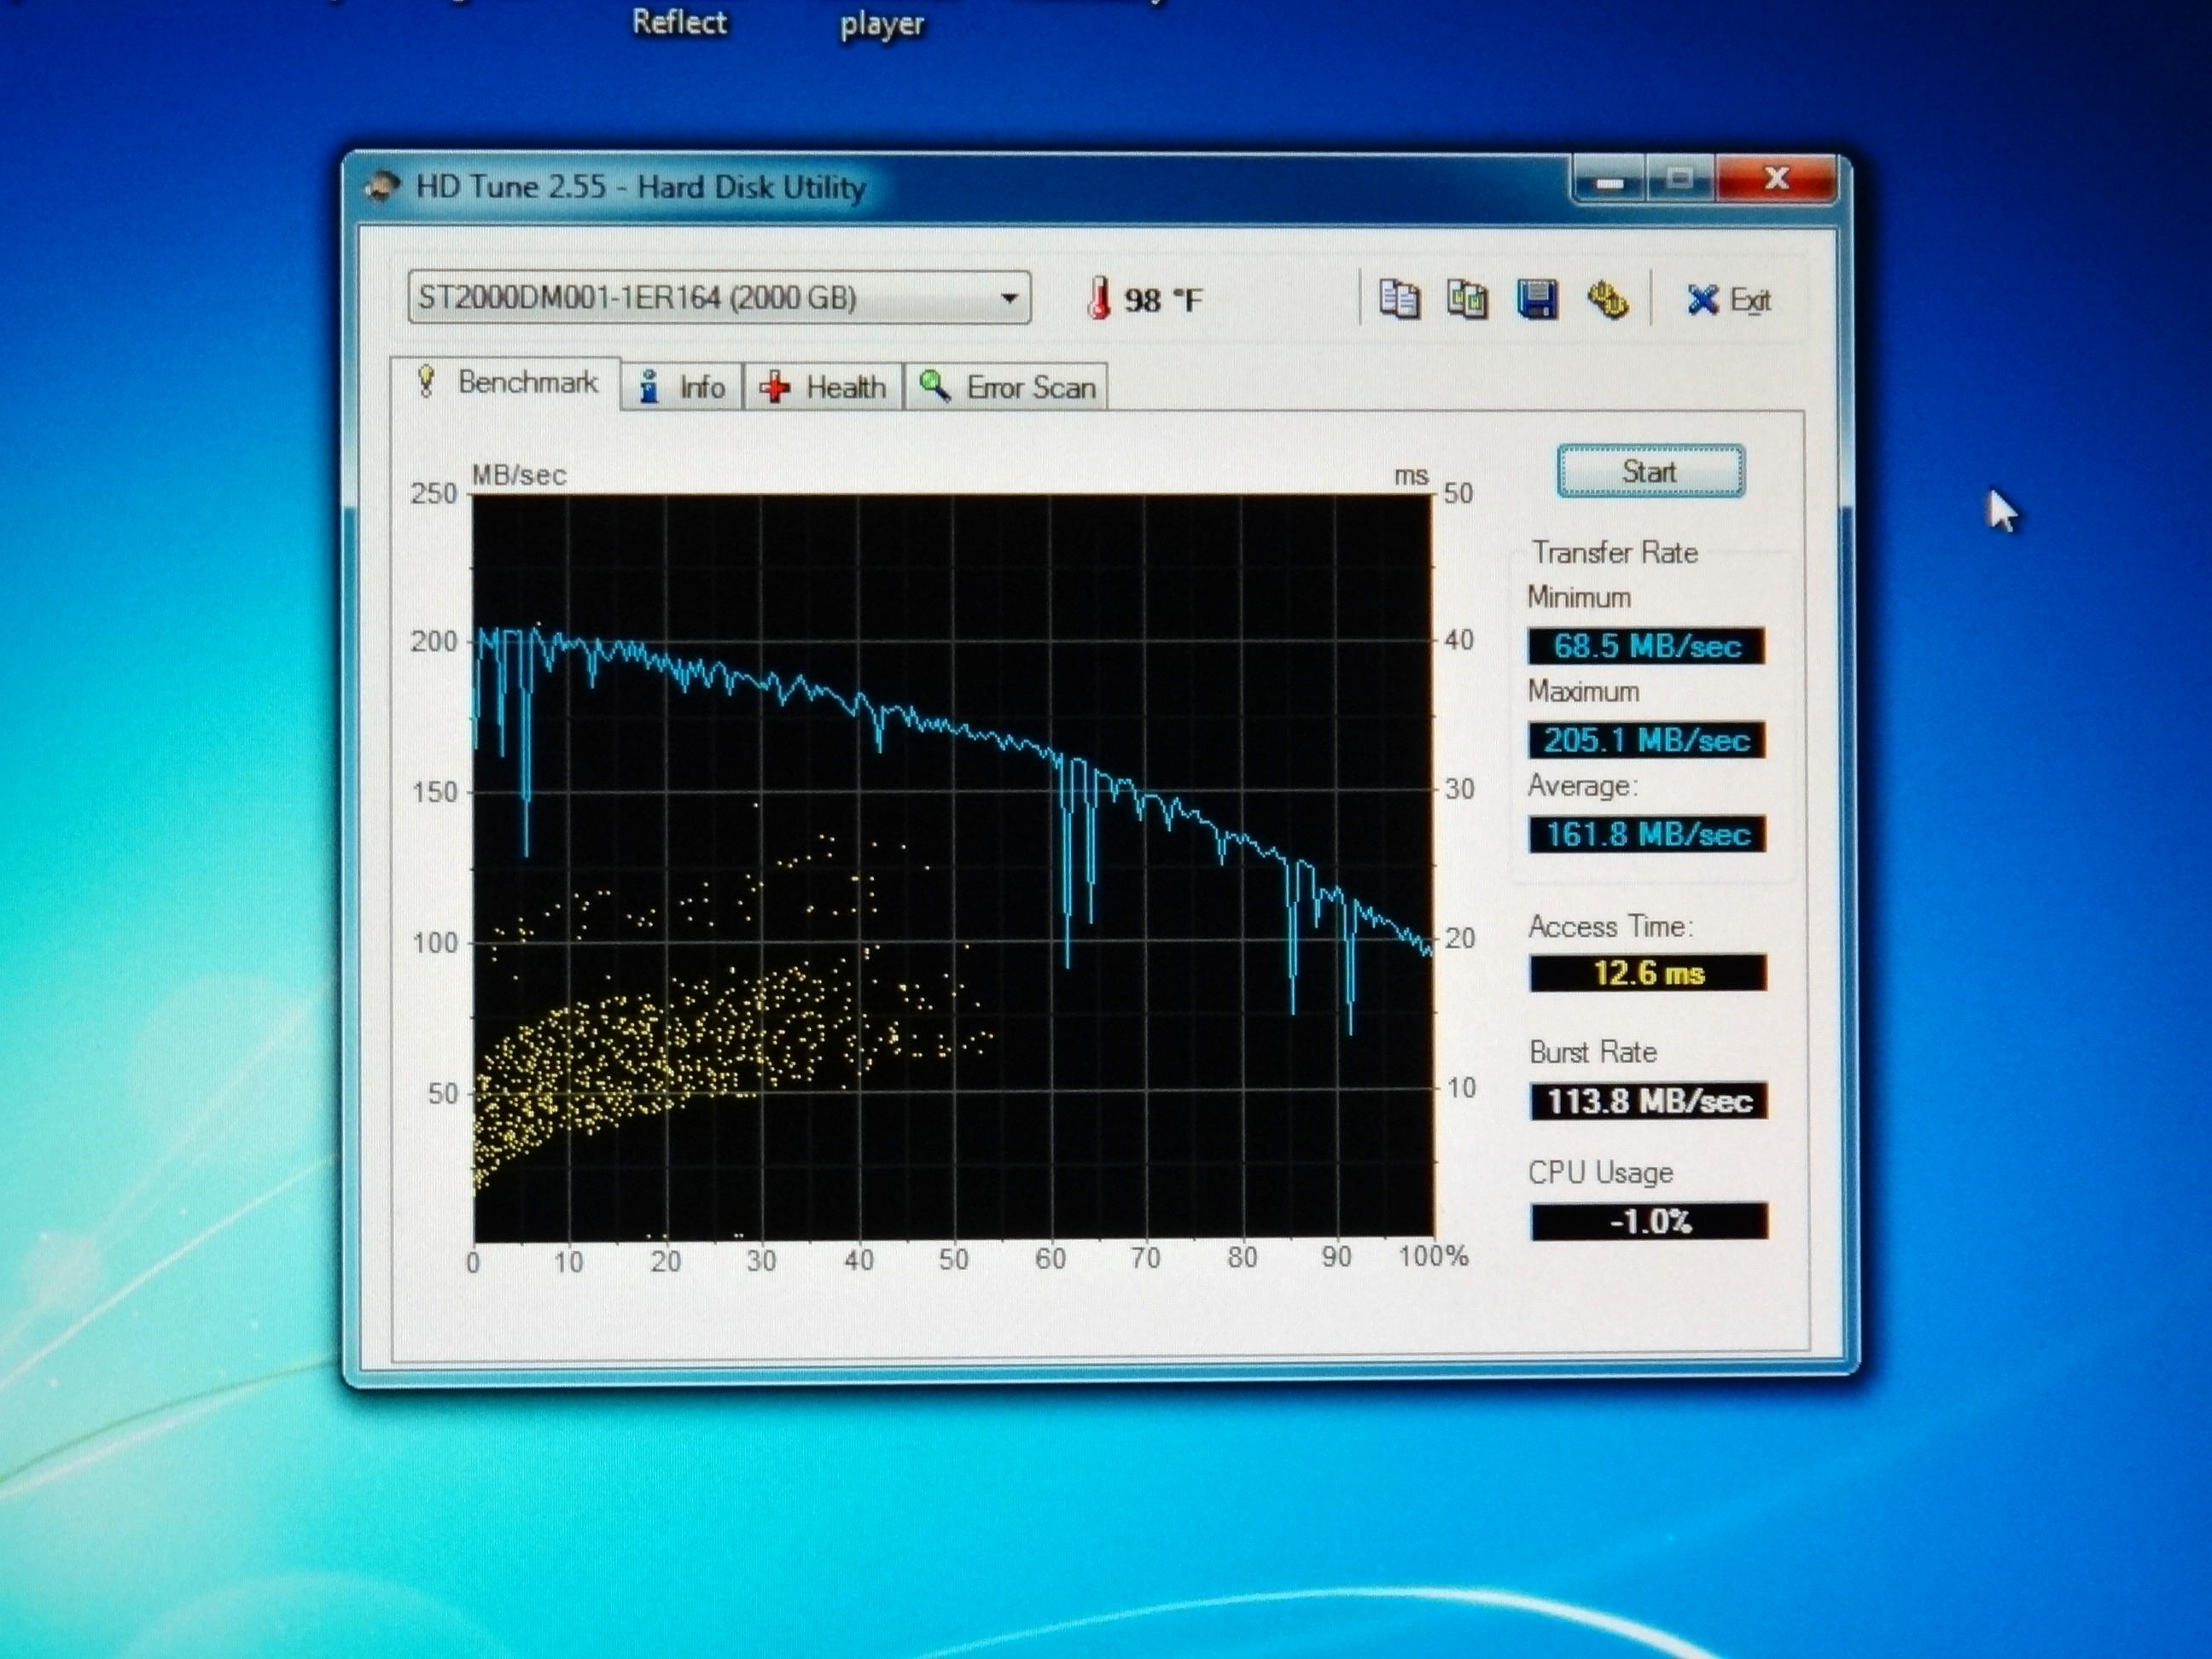Switch to the Info tab
Image resolution: width=2212 pixels, height=1659 pixels.
click(683, 386)
